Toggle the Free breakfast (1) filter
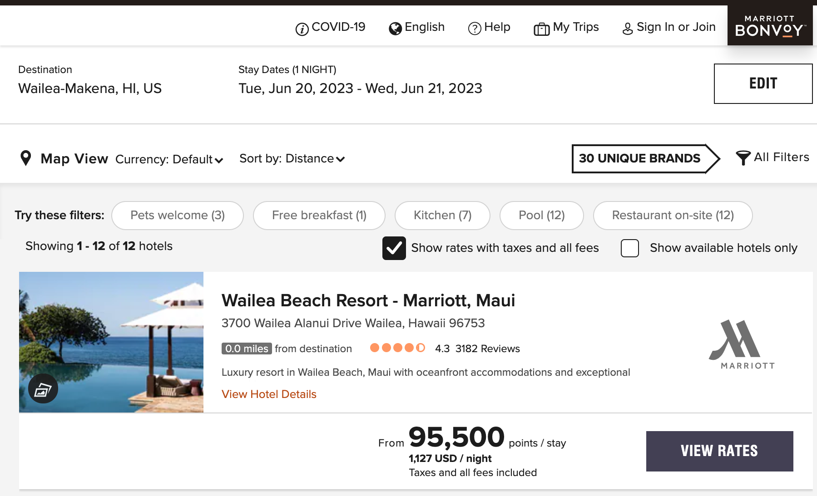Screen dimensions: 817x496 pos(319,216)
